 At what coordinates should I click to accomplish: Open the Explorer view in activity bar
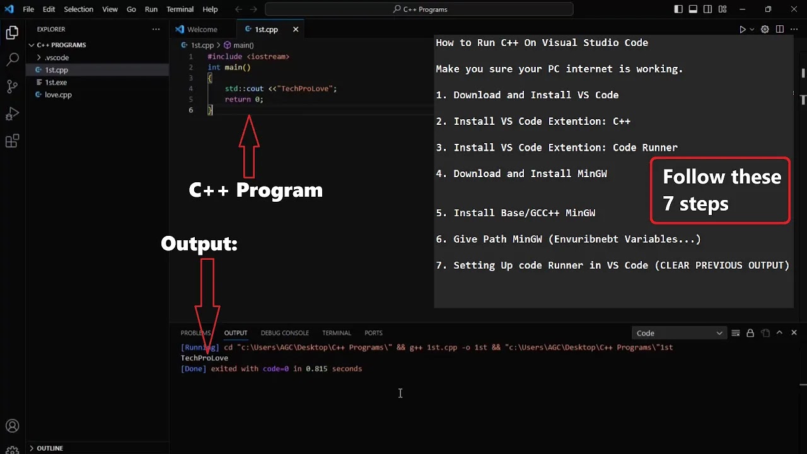click(x=12, y=33)
